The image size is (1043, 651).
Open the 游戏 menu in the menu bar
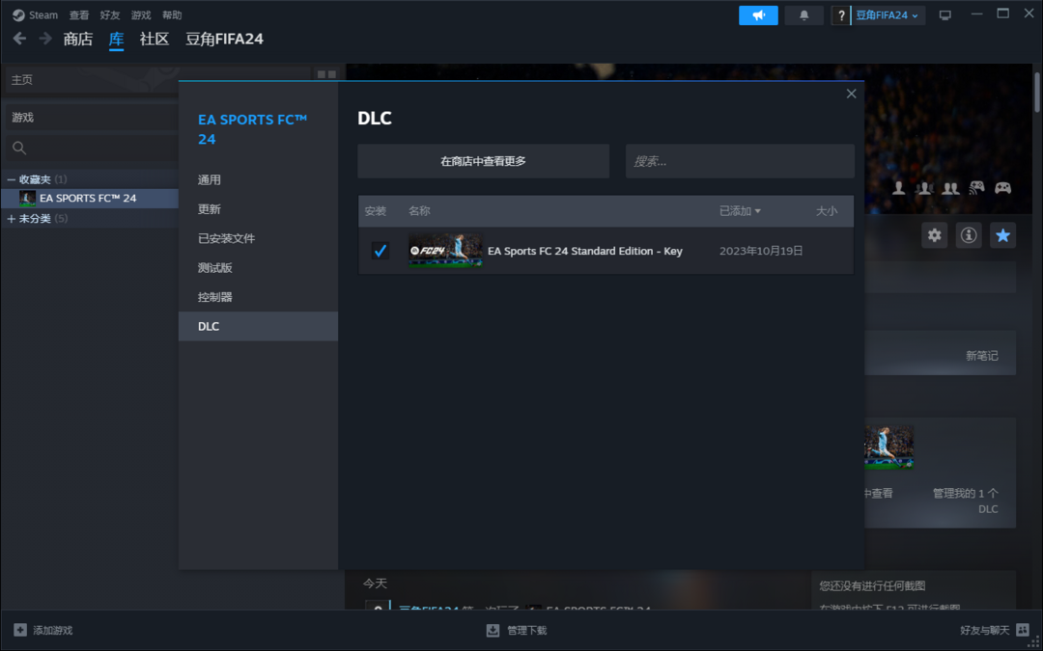pyautogui.click(x=141, y=14)
